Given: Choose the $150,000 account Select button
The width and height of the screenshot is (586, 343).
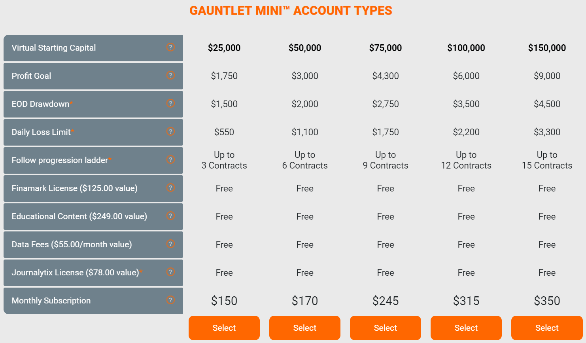Looking at the screenshot, I should (x=547, y=328).
